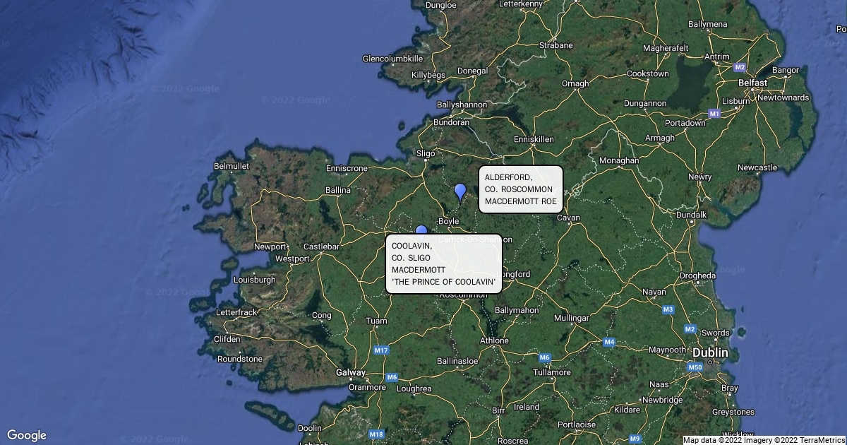Click the Galway city label
Image resolution: width=847 pixels, height=445 pixels.
[x=351, y=372]
